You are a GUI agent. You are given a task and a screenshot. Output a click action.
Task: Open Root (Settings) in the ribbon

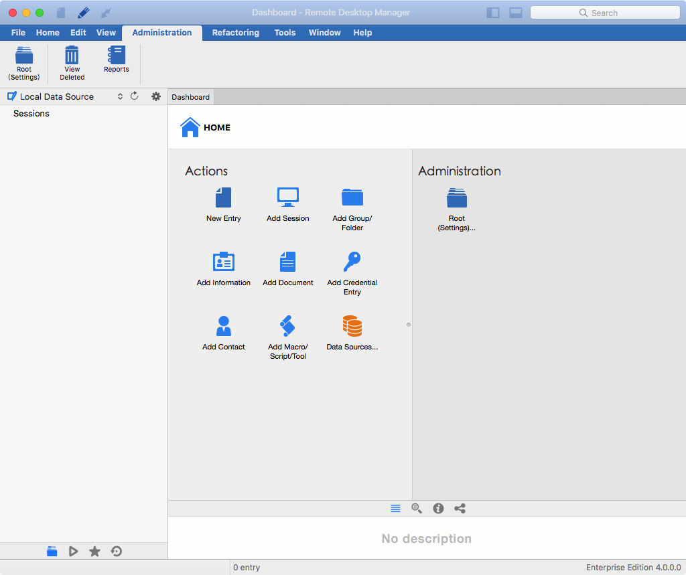click(24, 64)
